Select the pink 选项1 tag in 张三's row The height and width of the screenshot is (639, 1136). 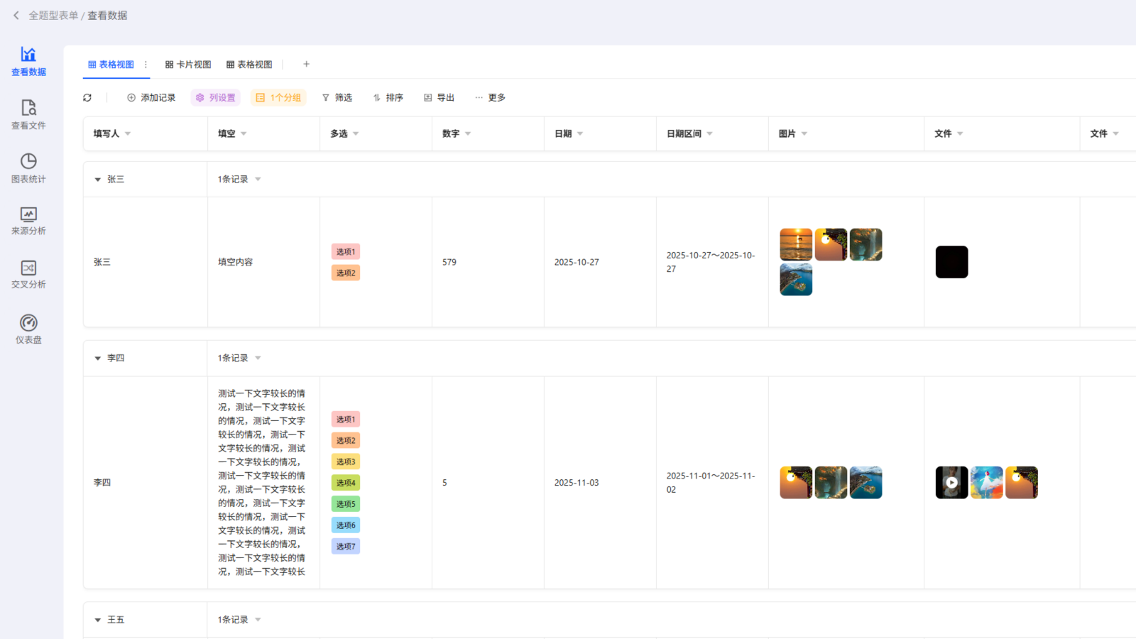coord(345,251)
